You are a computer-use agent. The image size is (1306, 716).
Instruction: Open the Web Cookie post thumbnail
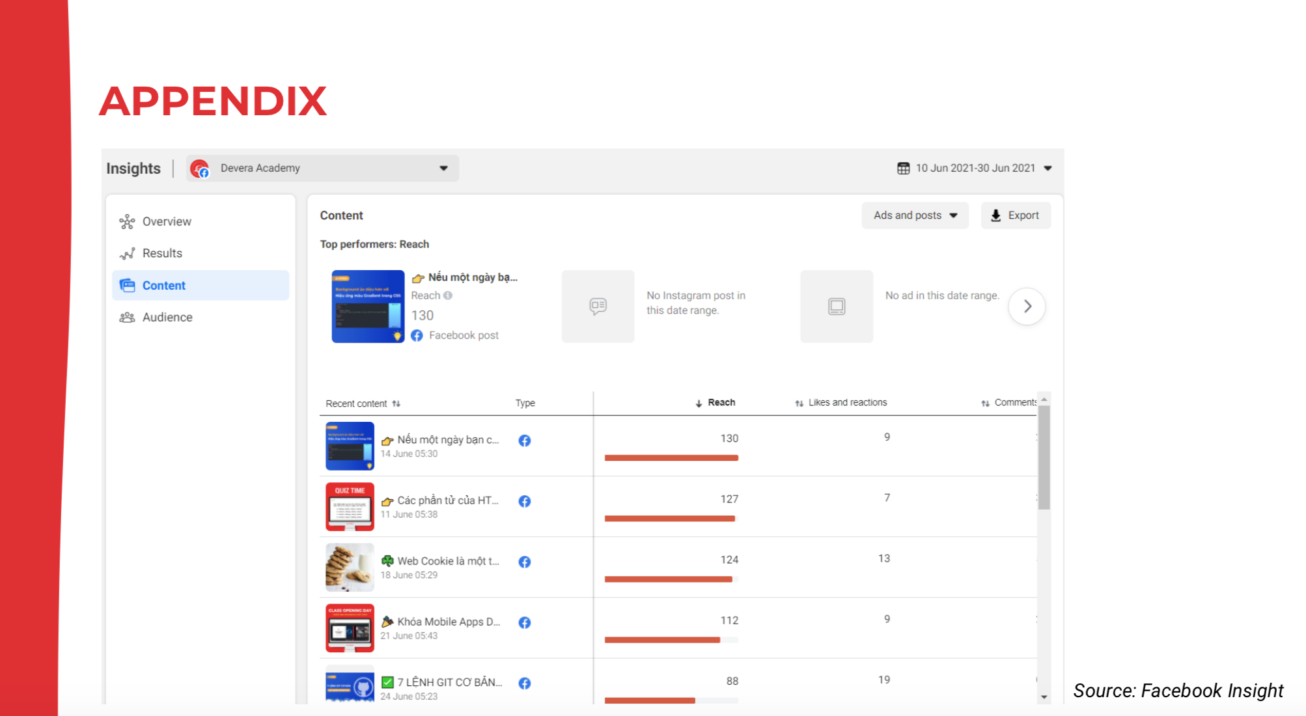350,567
